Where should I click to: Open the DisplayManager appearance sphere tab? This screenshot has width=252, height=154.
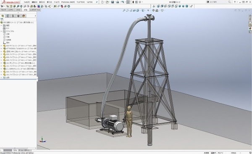tap(24, 16)
